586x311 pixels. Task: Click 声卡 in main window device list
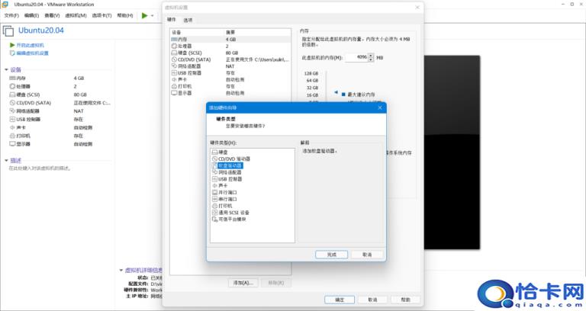(51, 128)
